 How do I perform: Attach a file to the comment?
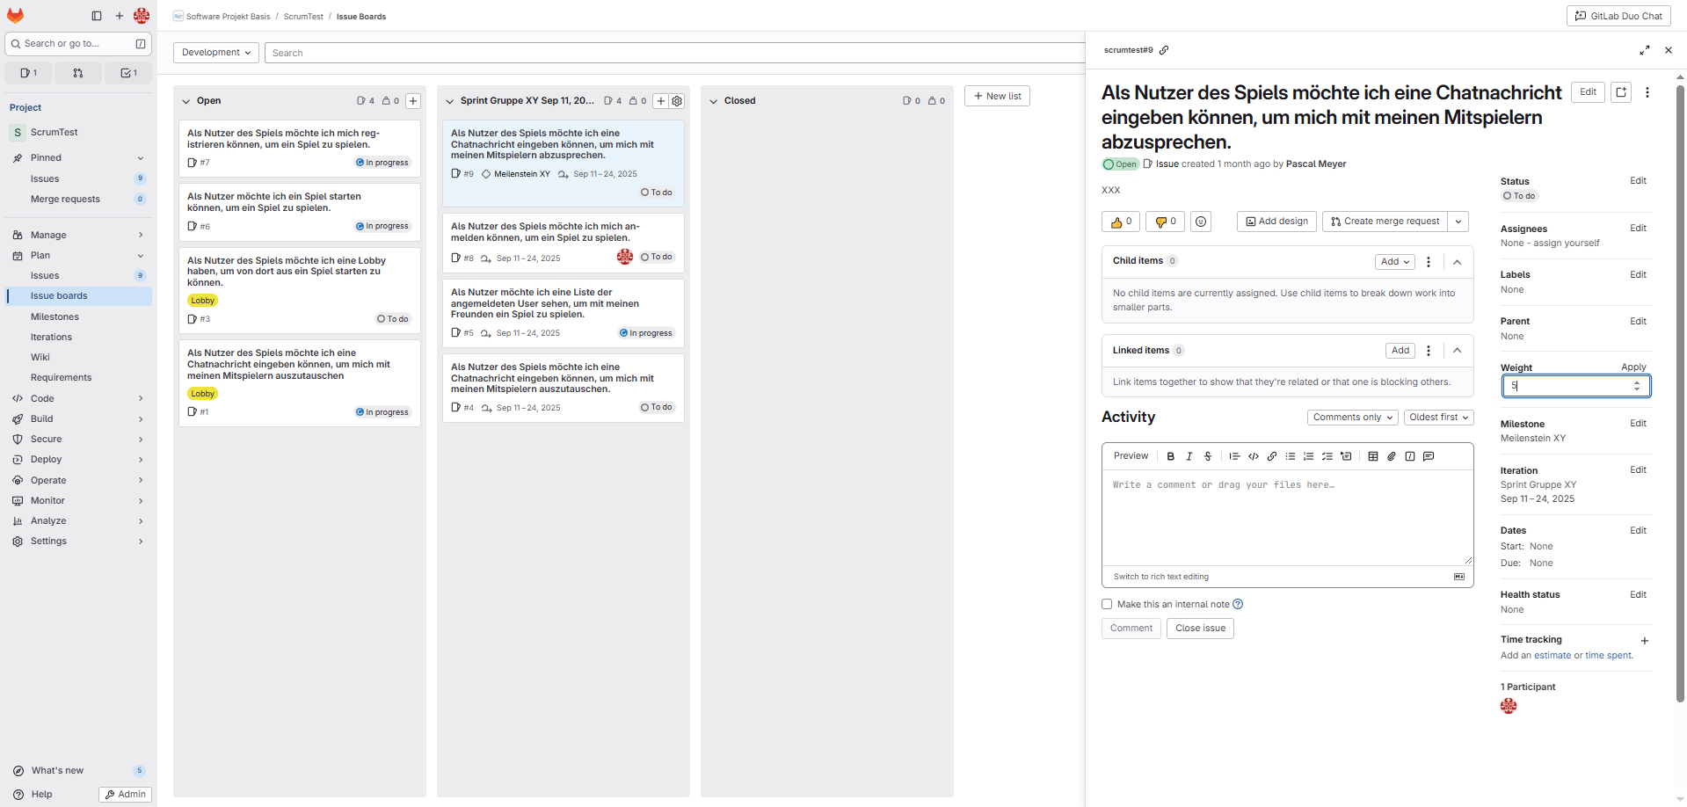point(1391,456)
